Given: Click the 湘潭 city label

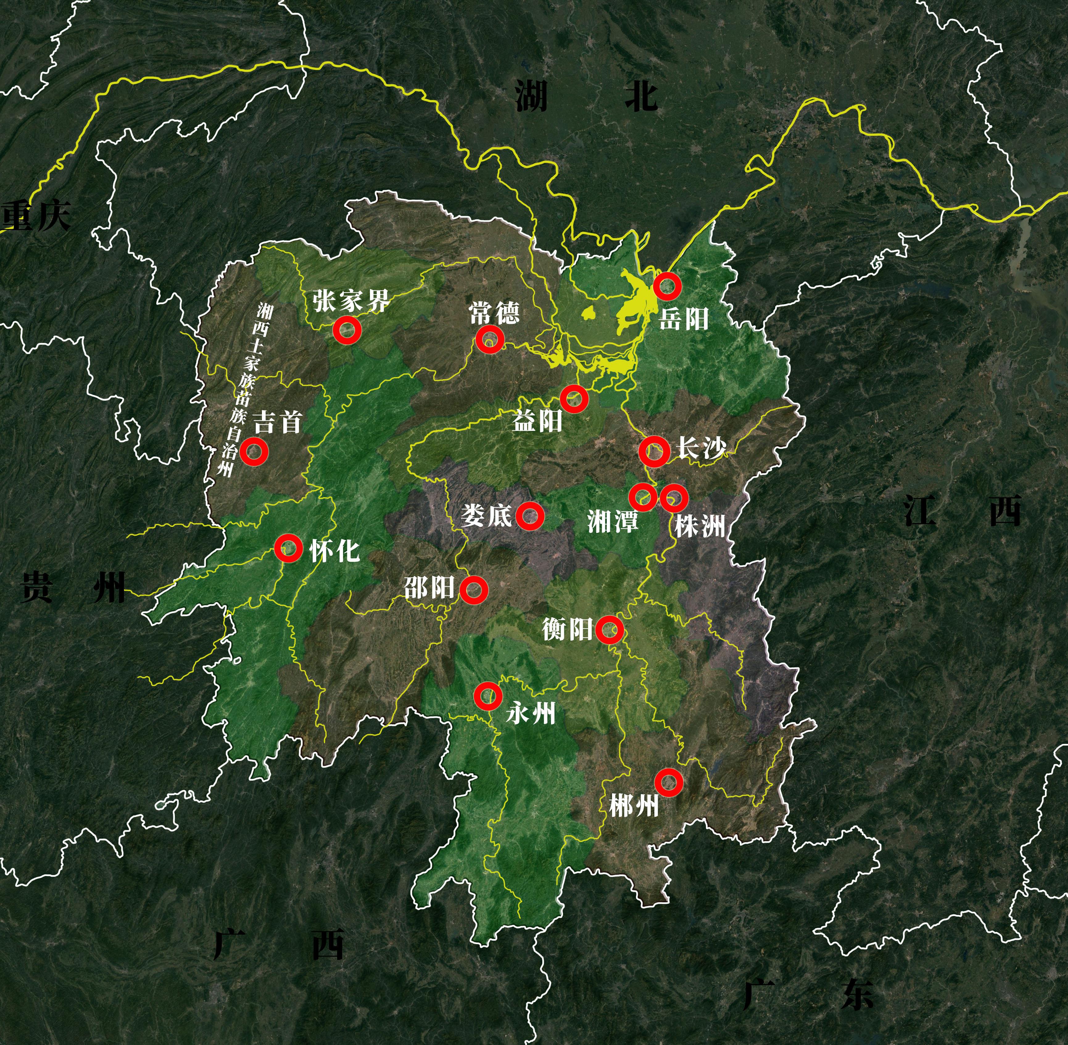Looking at the screenshot, I should (613, 521).
